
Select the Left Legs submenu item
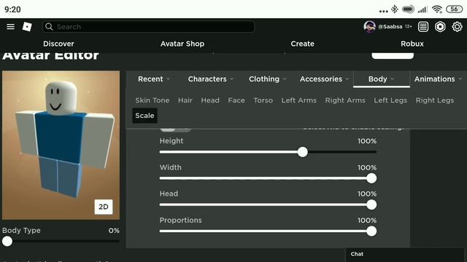click(x=390, y=100)
